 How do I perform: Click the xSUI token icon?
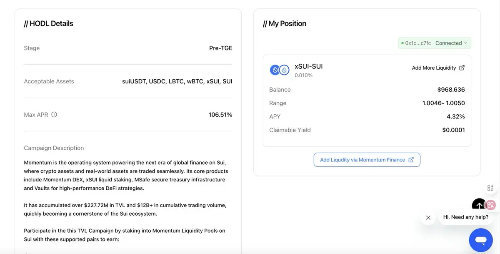point(275,70)
